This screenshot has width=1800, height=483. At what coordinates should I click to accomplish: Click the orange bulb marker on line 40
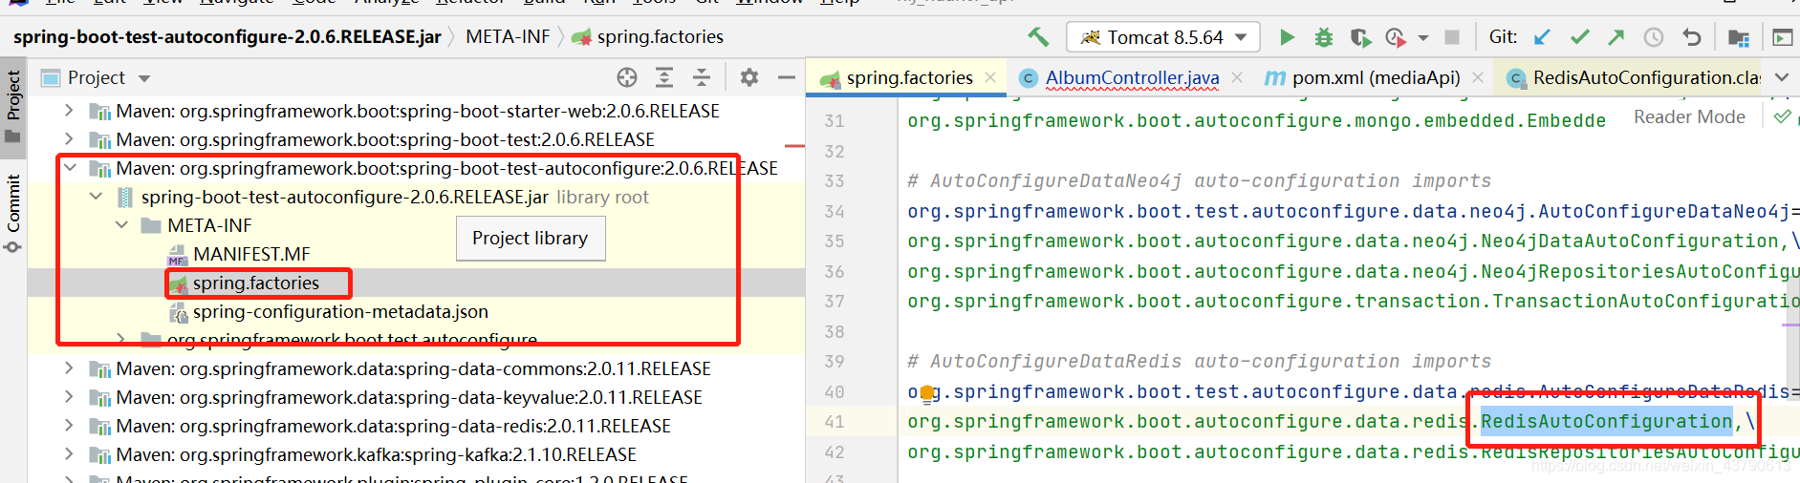(926, 392)
